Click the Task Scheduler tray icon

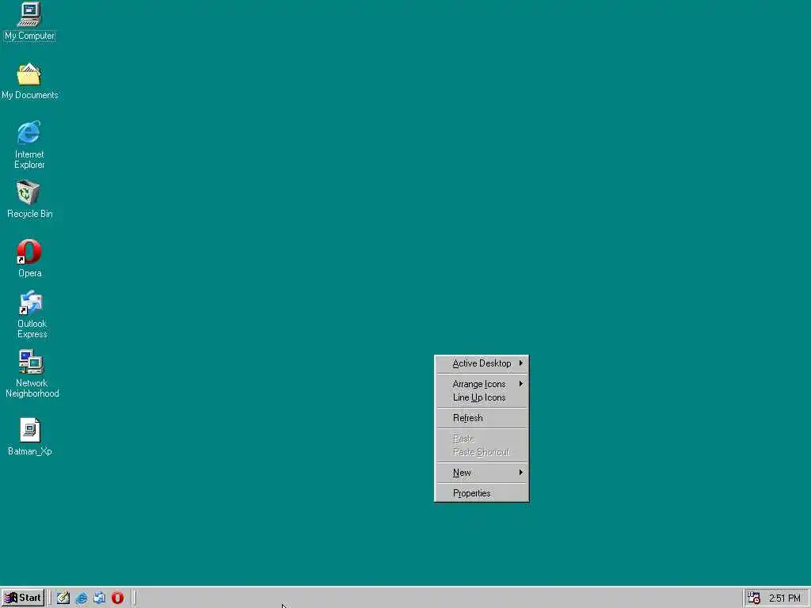tap(754, 598)
